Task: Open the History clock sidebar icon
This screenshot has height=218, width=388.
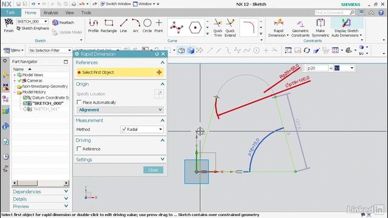Action: (5, 156)
